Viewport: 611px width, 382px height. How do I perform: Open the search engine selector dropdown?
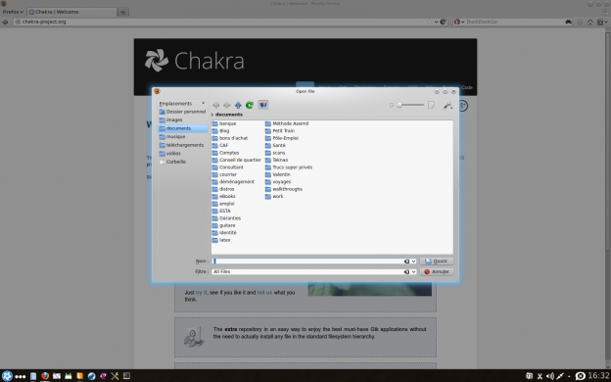pyautogui.click(x=459, y=22)
